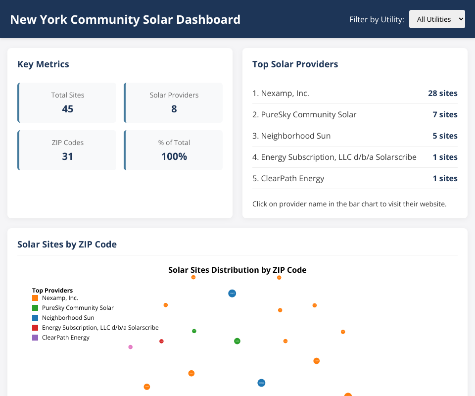475x396 pixels.
Task: Click ClearPath Energy in the top providers list
Action: [288, 178]
